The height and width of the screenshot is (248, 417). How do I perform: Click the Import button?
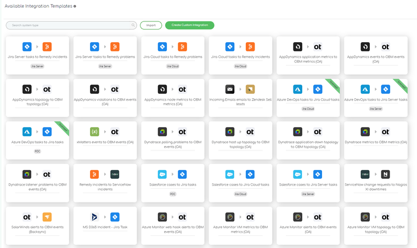[151, 25]
